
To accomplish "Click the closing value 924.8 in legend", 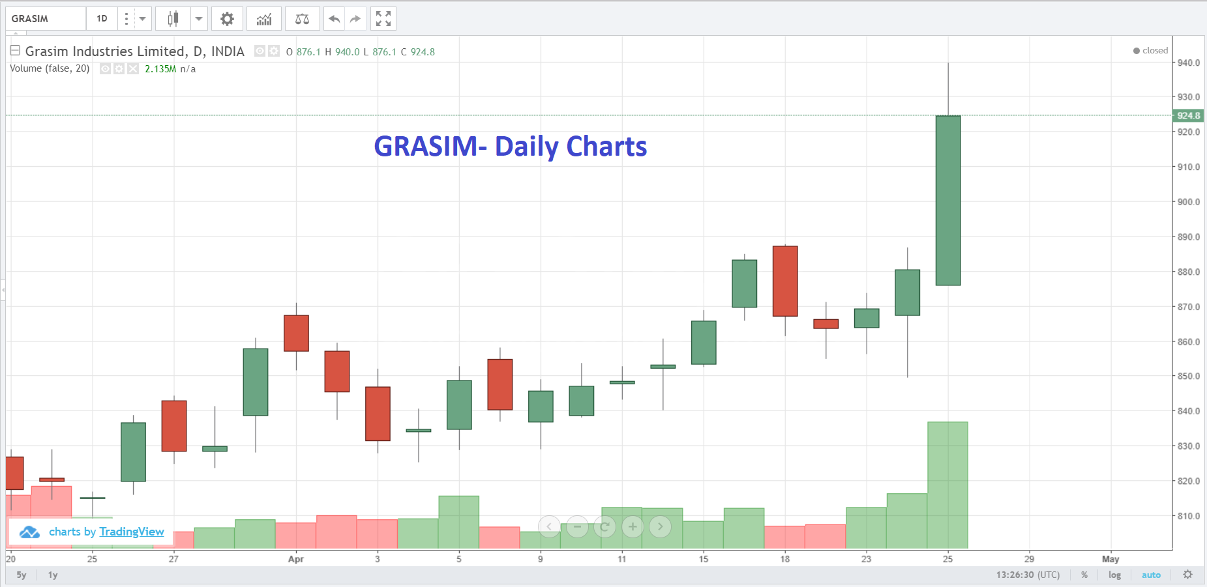I will pyautogui.click(x=423, y=52).
